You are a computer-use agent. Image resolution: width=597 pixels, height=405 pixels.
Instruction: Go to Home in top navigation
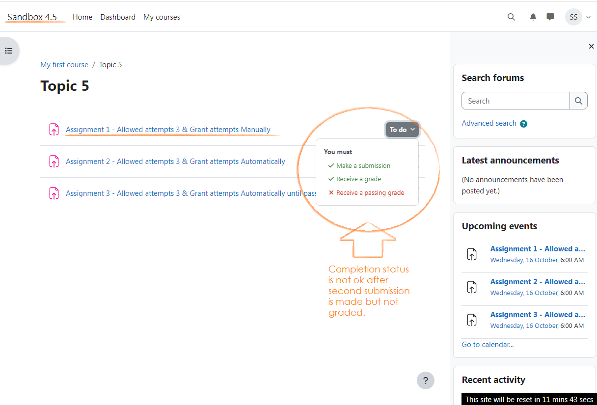point(82,17)
